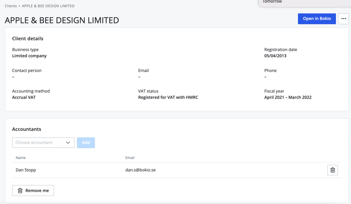351x204 pixels.
Task: Click the trash icon inside Remove me
Action: (x=20, y=191)
